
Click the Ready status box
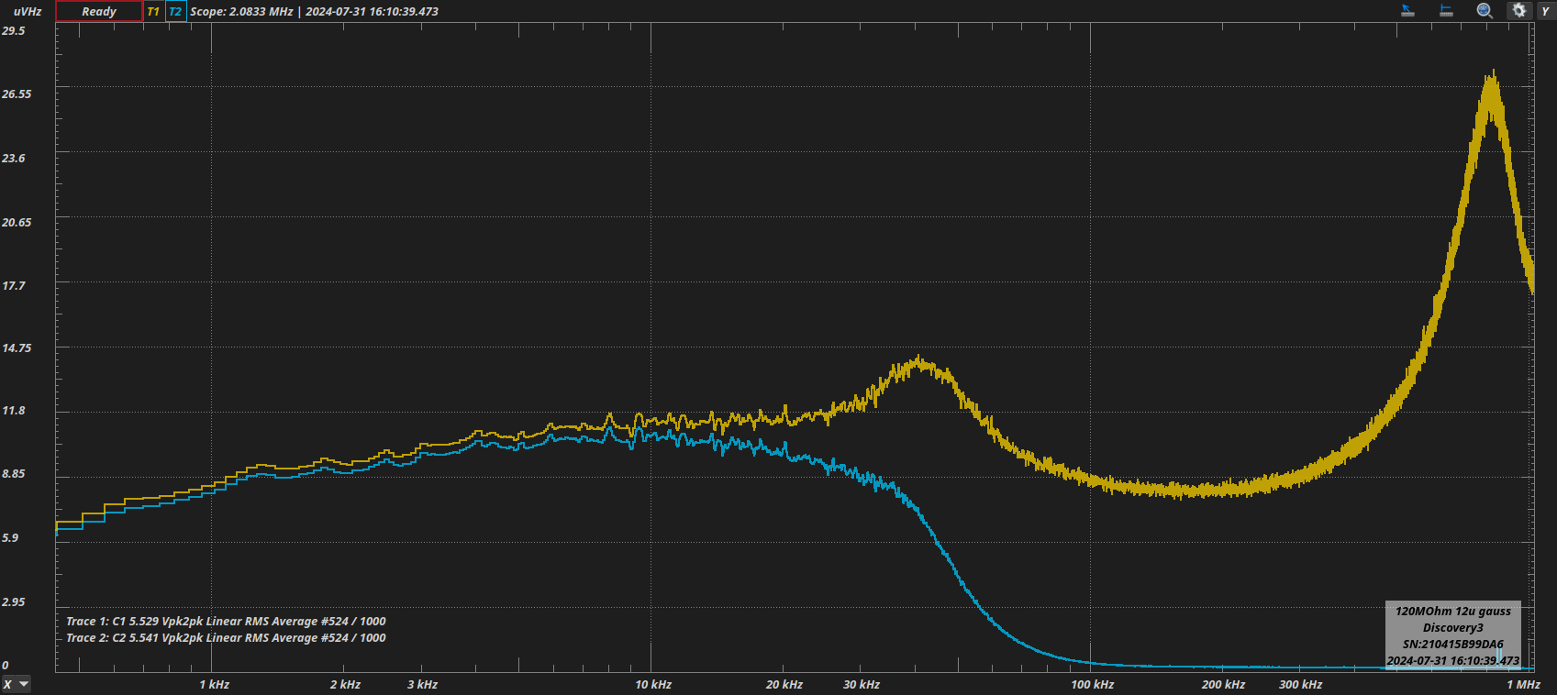click(99, 11)
